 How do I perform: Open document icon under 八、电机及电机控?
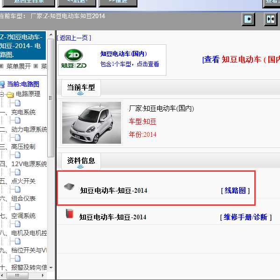[x=18, y=241]
